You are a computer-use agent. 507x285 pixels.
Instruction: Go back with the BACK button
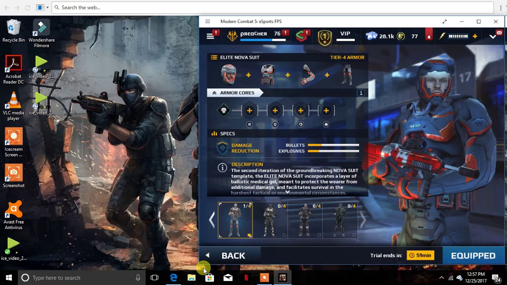(230, 256)
